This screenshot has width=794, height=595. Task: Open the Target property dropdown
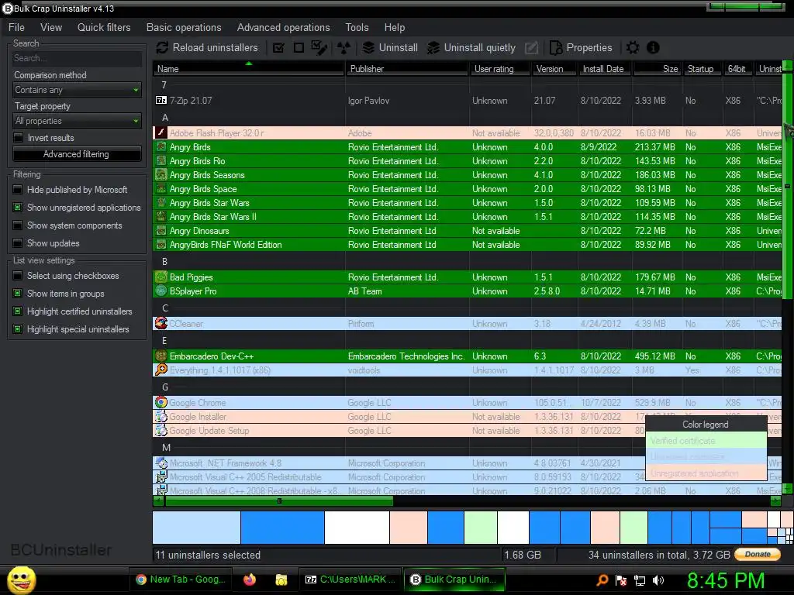[77, 121]
